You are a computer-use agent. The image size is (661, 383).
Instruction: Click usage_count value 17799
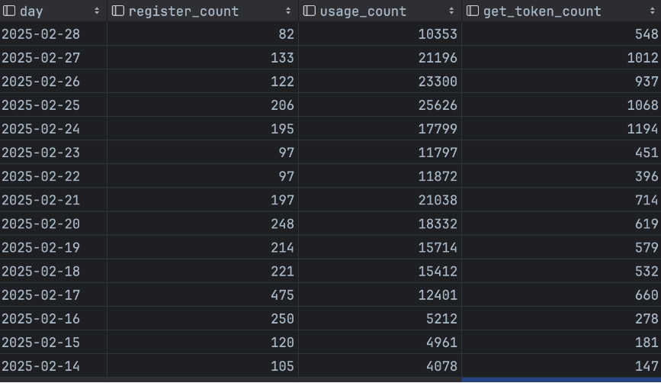[438, 129]
